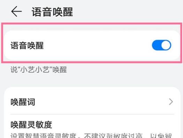Image resolution: width=183 pixels, height=138 pixels.
Task: Tap the back arrow icon
Action: pos(16,11)
